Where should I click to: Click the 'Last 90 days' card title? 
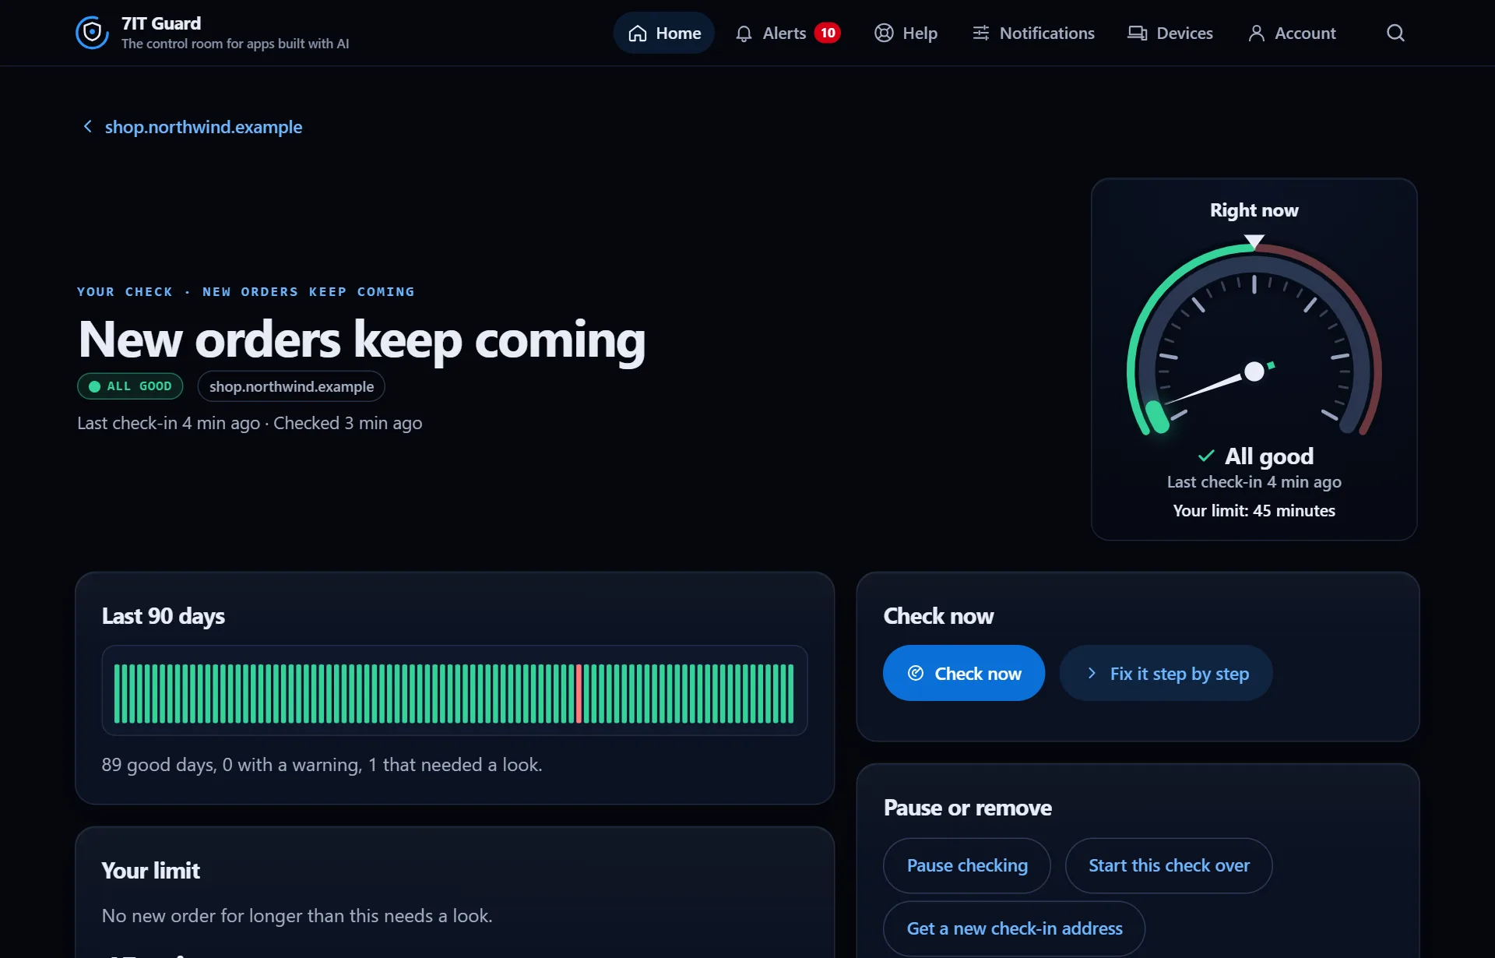pyautogui.click(x=164, y=616)
